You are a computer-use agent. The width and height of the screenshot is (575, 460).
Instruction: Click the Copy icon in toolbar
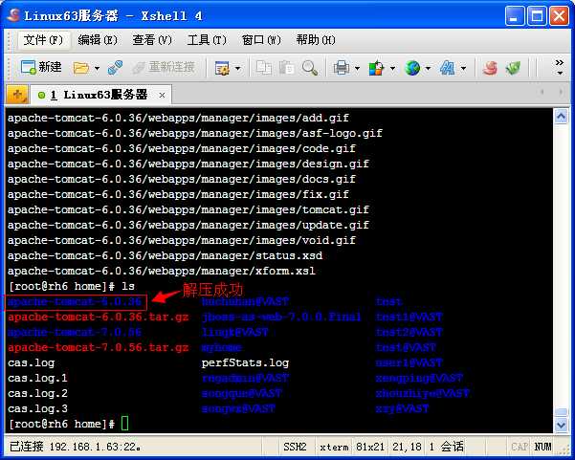coord(264,68)
